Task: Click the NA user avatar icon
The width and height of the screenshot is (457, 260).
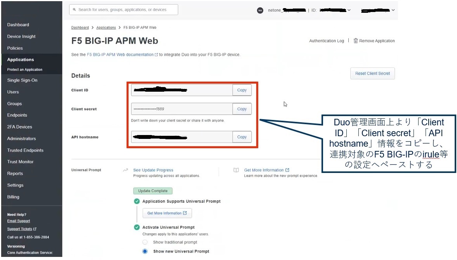Action: [260, 10]
